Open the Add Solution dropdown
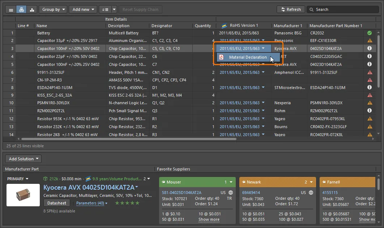 click(24, 159)
